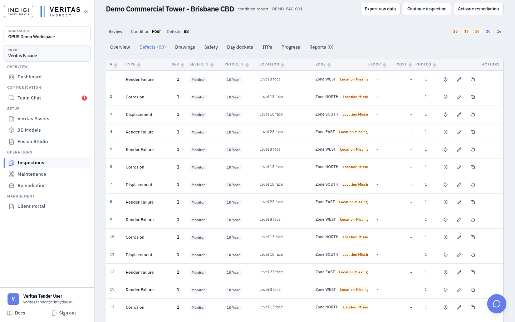The width and height of the screenshot is (515, 322).
Task: Locate defect 2 Corrosion with target icon
Action: (446, 97)
